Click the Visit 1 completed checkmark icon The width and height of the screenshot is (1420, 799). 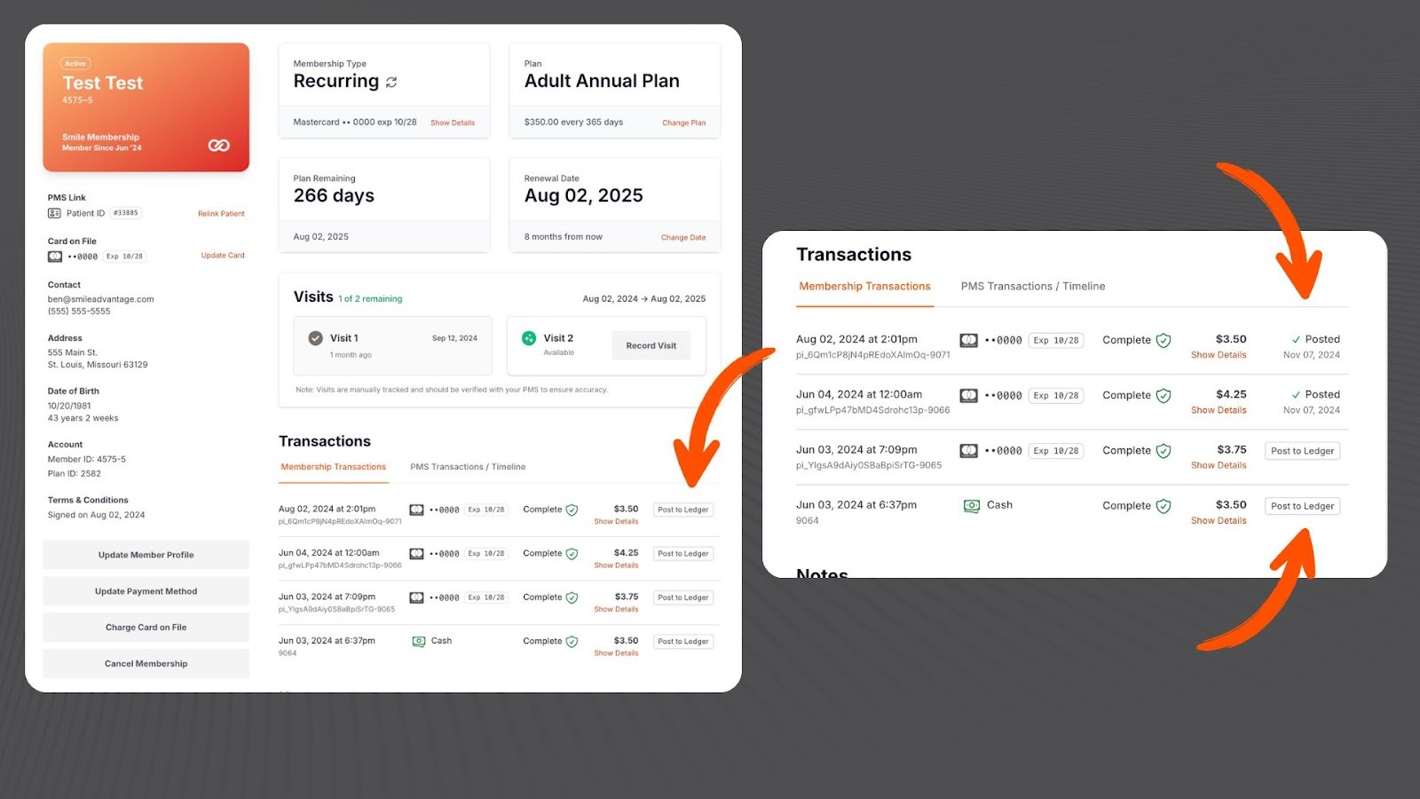point(315,338)
